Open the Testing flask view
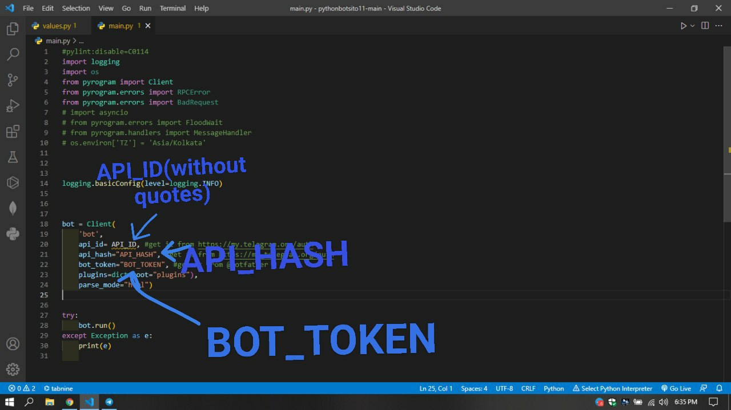The height and width of the screenshot is (410, 731). click(x=13, y=157)
